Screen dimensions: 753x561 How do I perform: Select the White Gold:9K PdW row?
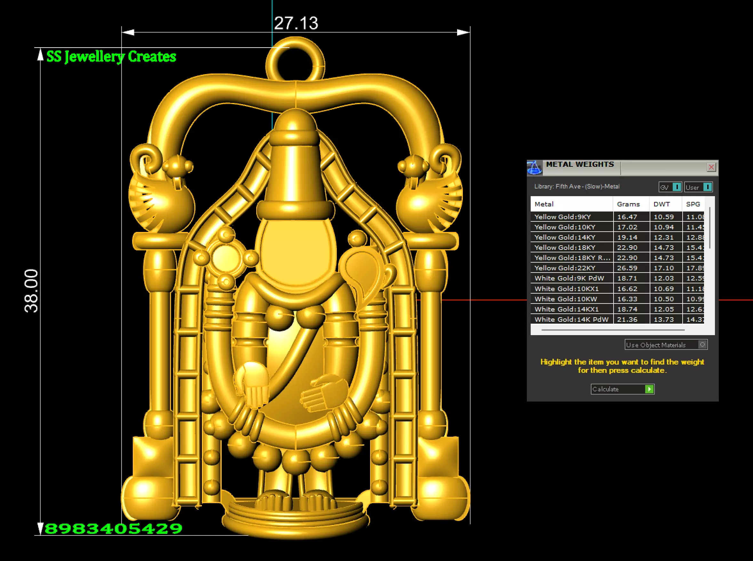617,278
